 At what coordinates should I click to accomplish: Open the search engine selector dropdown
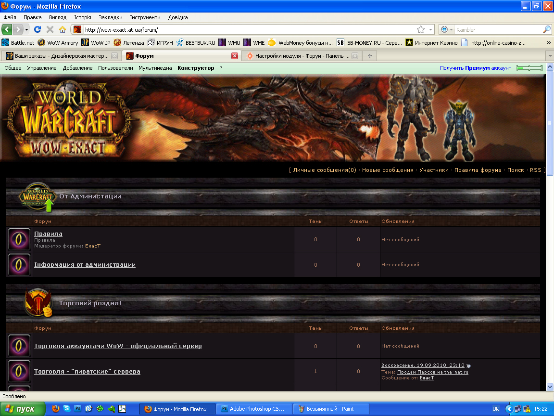point(447,29)
